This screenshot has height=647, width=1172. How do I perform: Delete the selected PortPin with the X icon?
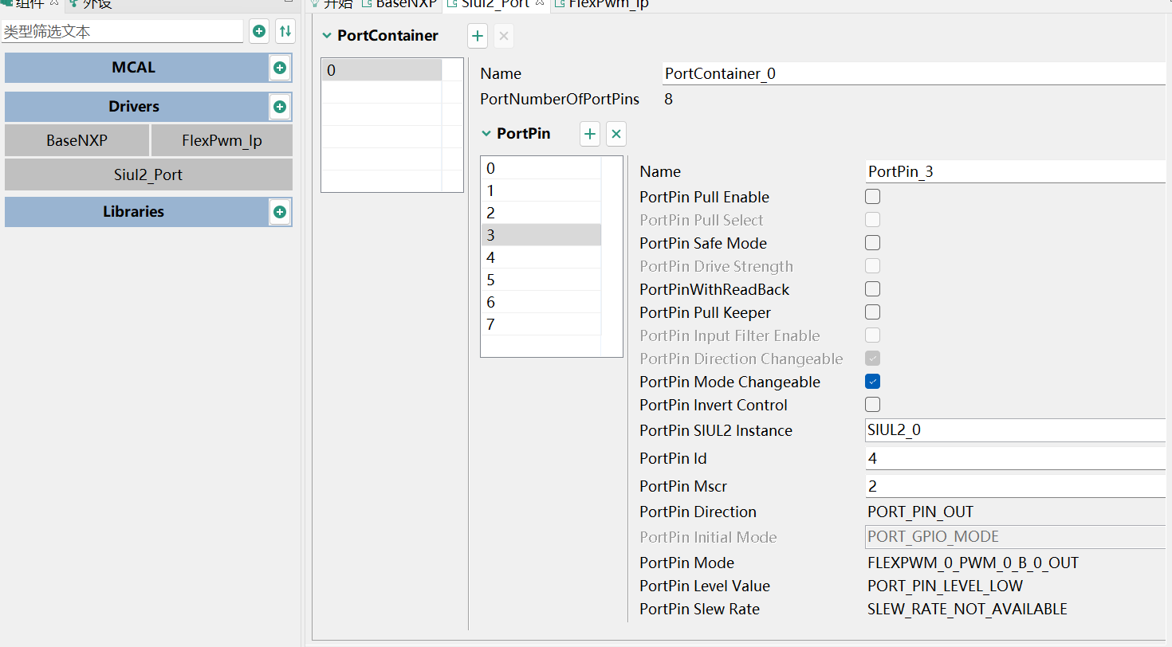coord(615,134)
